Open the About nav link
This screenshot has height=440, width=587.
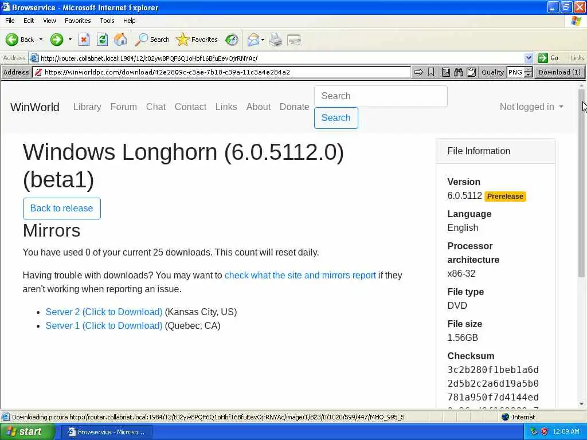coord(259,107)
